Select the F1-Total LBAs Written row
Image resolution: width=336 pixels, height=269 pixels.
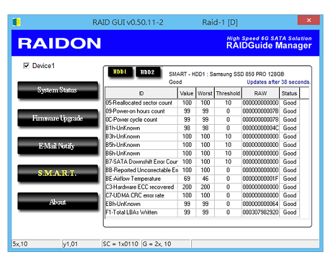coord(202,212)
